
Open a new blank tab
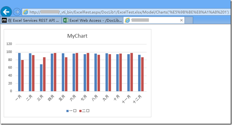[189, 20]
